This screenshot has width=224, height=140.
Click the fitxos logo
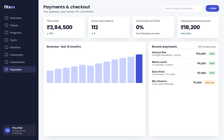[10, 7]
